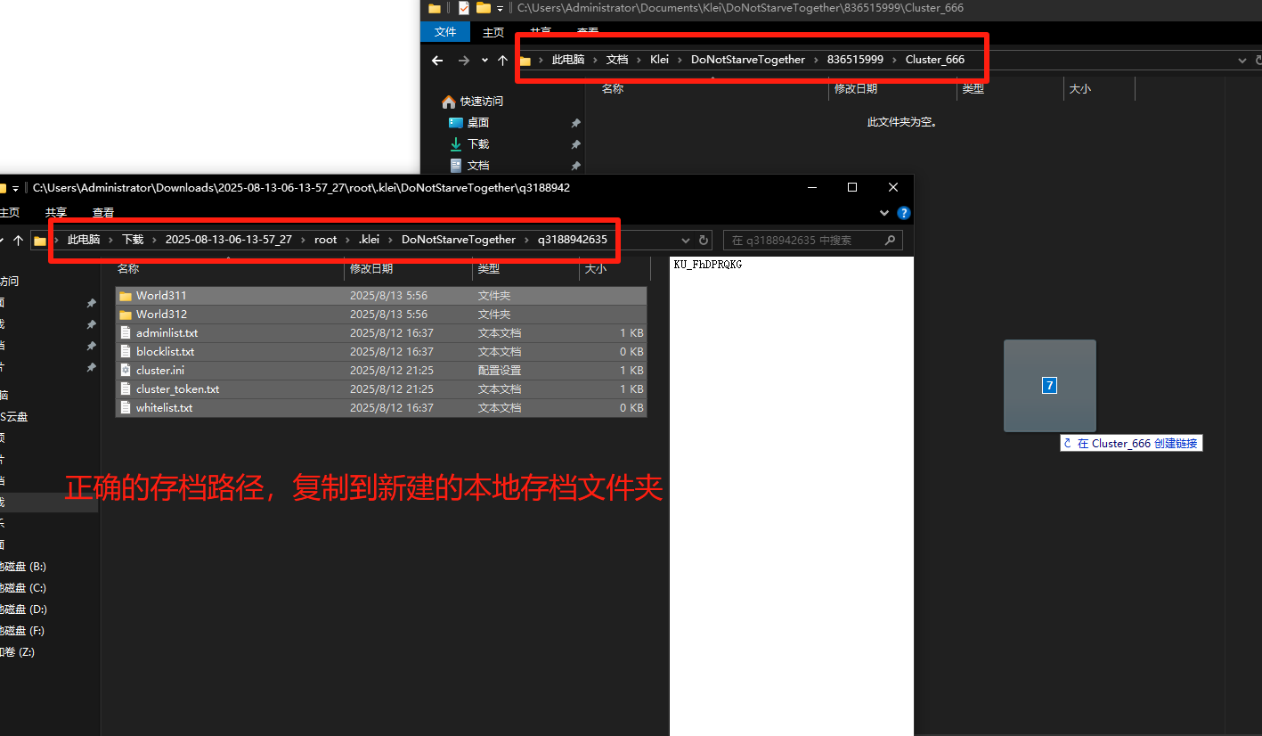This screenshot has height=736, width=1262.
Task: Select the whitelist.txt file
Action: pyautogui.click(x=381, y=408)
